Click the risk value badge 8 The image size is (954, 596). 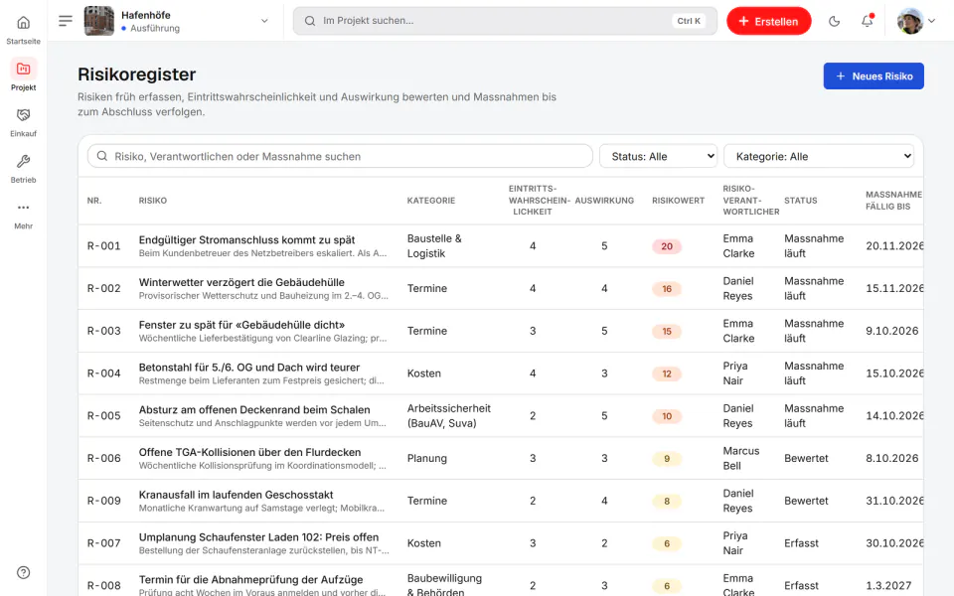pyautogui.click(x=667, y=501)
